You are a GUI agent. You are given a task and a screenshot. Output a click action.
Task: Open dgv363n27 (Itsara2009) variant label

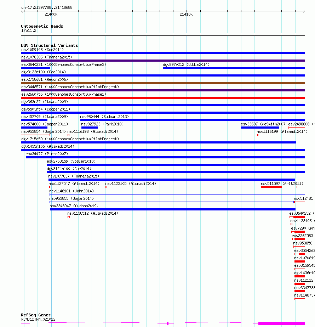pos(45,102)
